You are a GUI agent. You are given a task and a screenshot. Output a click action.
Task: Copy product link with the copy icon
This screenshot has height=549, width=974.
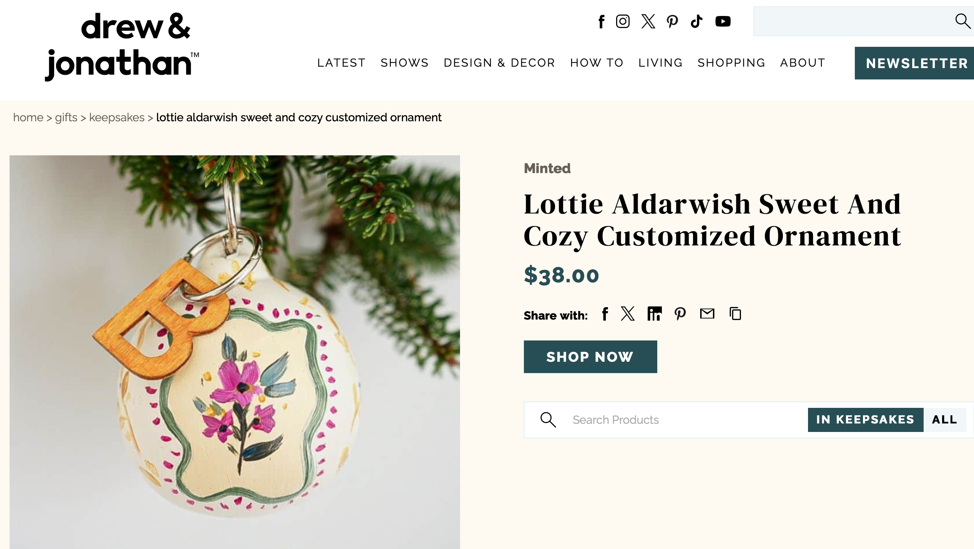[x=735, y=314]
